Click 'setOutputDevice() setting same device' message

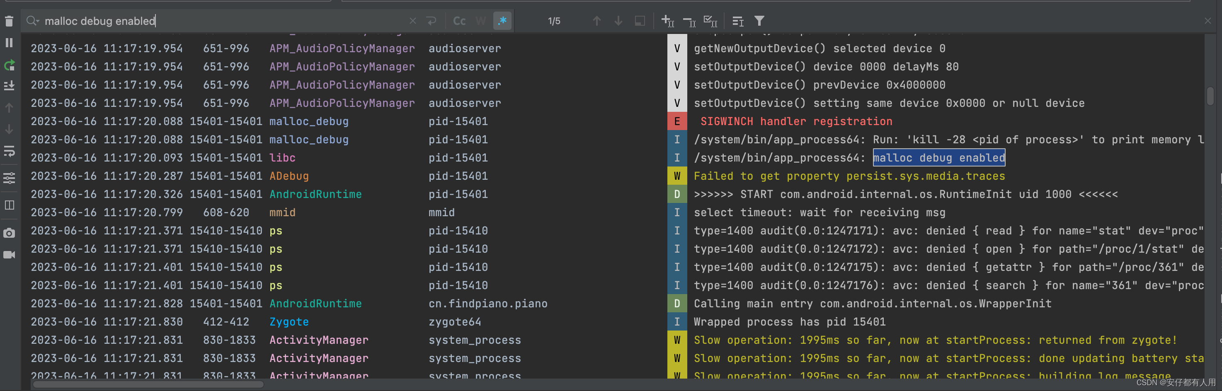point(890,103)
